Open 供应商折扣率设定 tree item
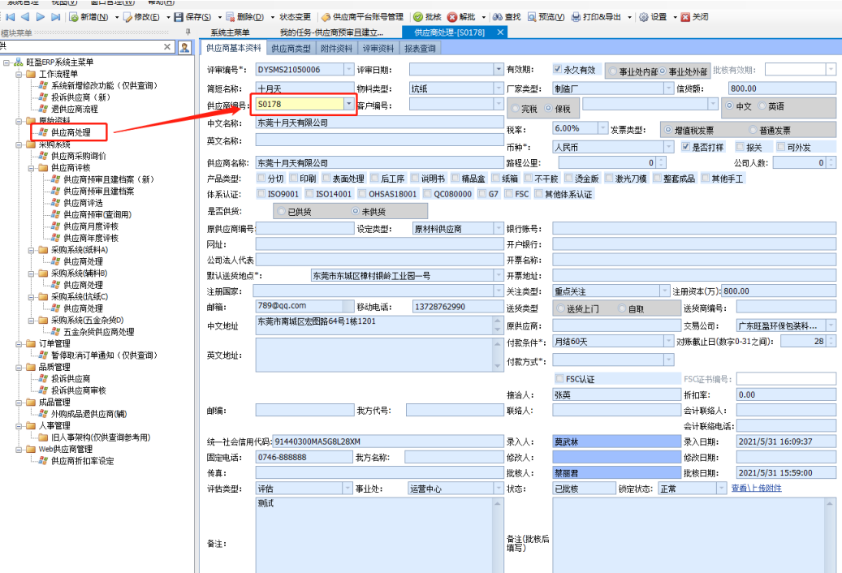The image size is (842, 573). pos(82,460)
